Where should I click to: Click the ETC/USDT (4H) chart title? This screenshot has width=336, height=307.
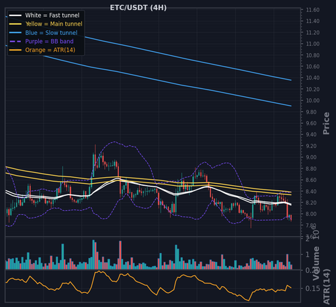138,8
